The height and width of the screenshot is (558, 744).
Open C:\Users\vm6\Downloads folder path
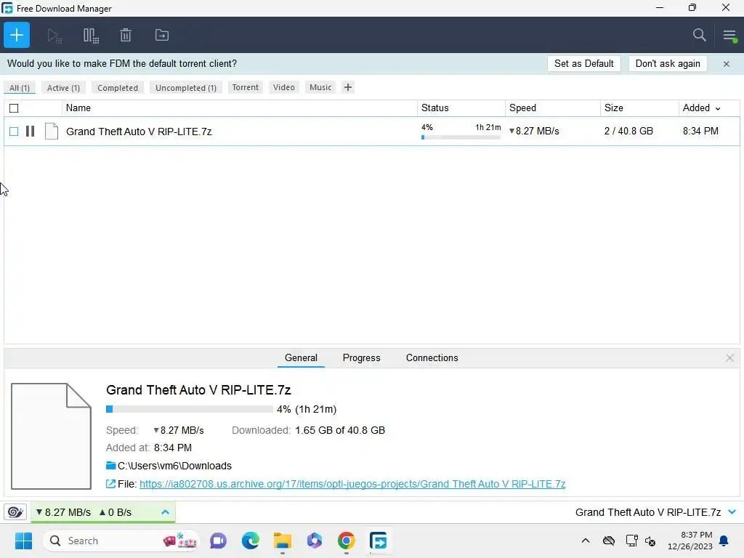pyautogui.click(x=174, y=466)
